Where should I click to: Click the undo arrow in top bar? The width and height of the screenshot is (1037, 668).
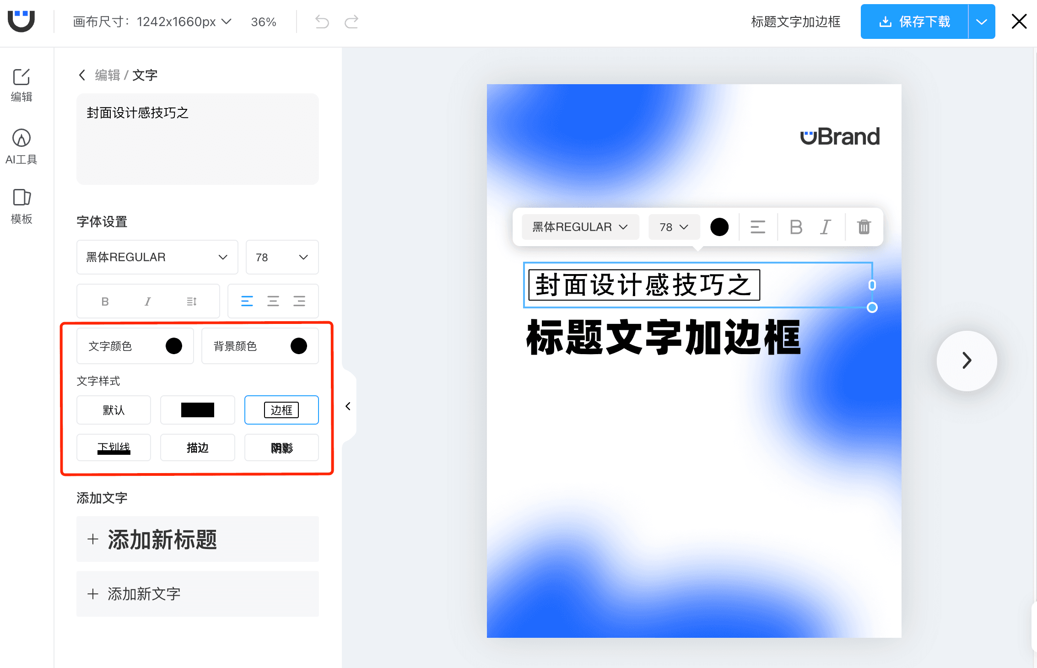[322, 22]
